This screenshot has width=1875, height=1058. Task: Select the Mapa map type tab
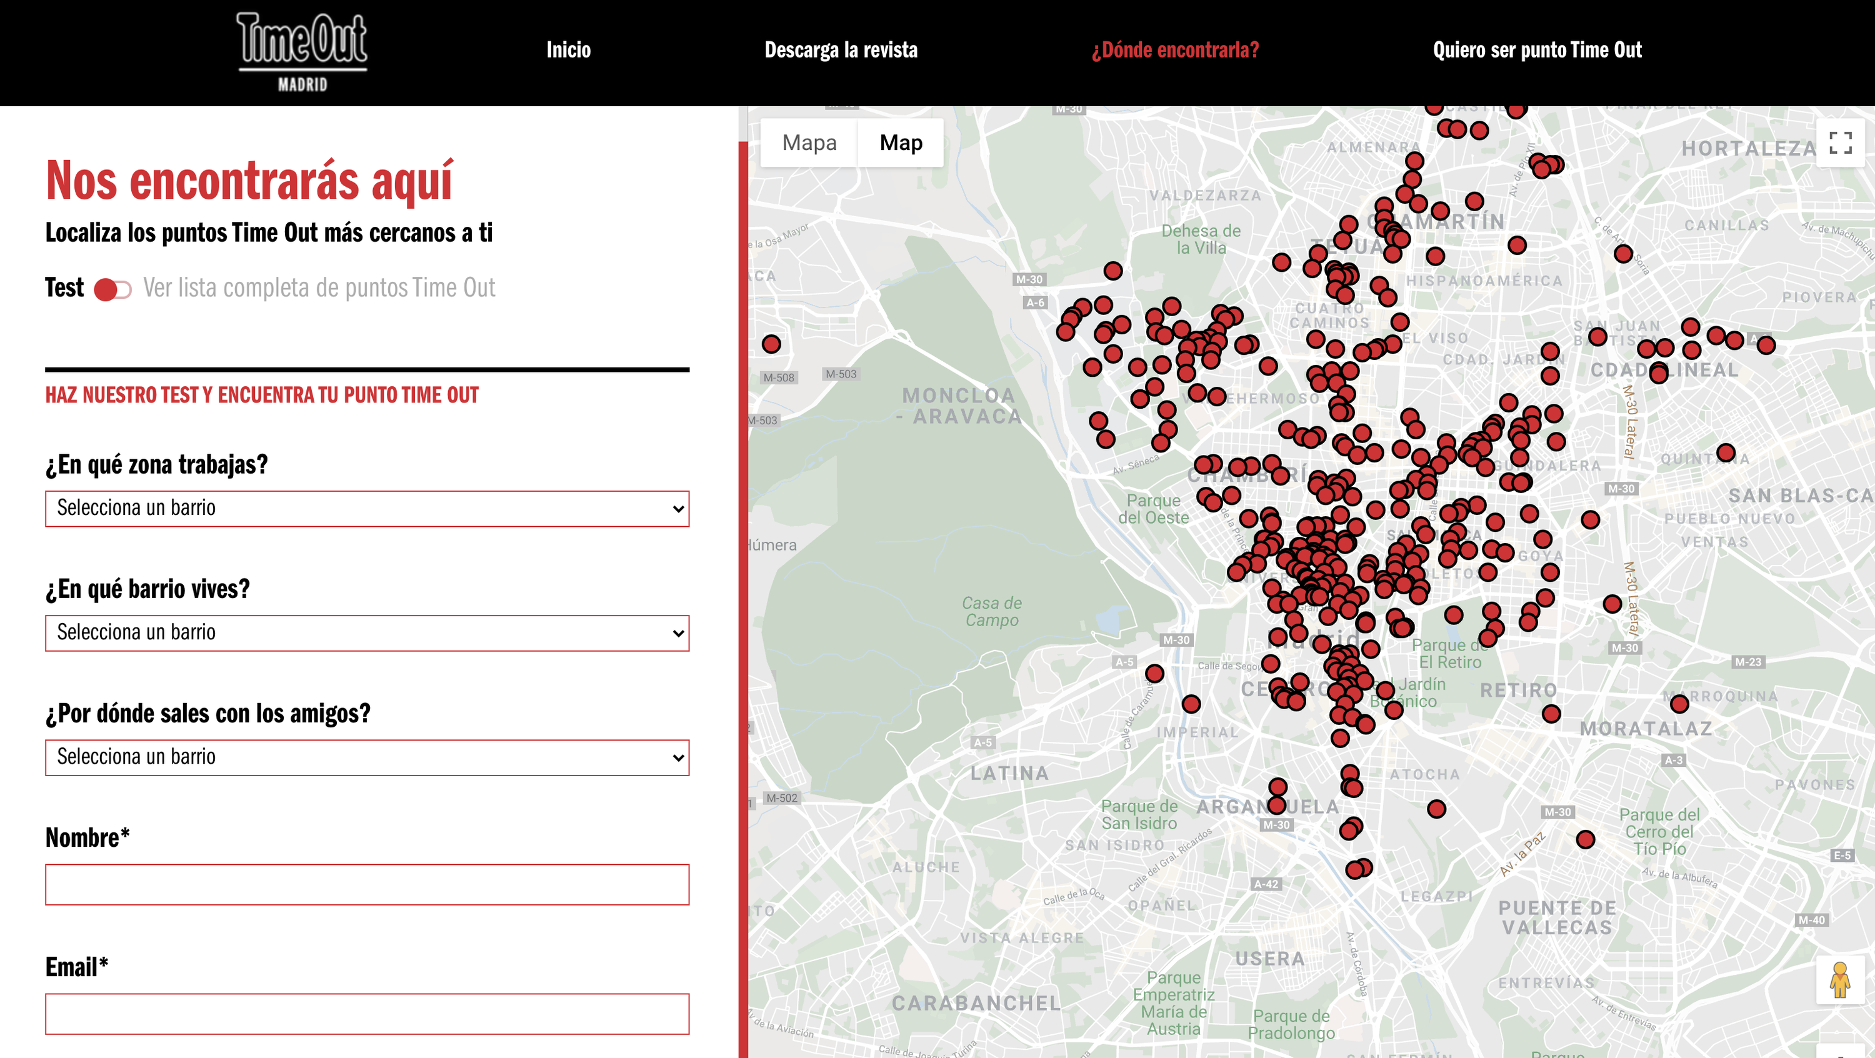tap(809, 142)
